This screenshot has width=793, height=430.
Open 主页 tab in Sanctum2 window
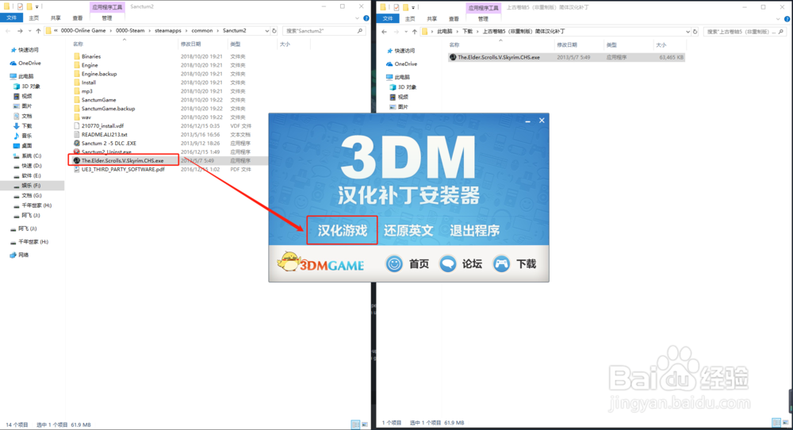coord(34,17)
